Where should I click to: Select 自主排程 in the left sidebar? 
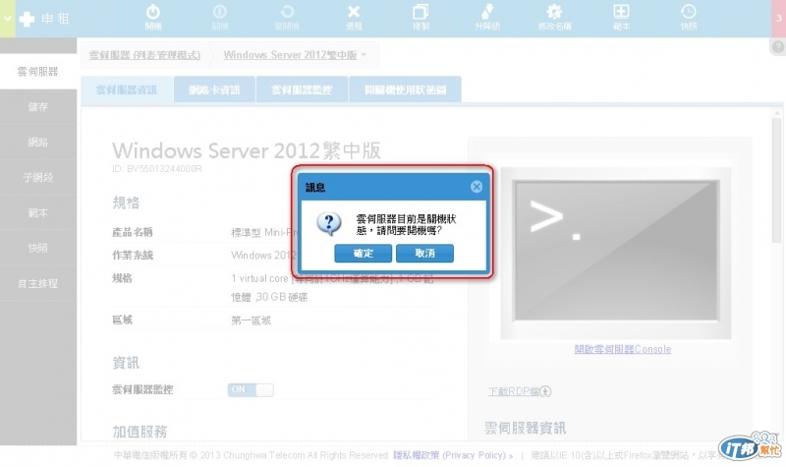pos(38,283)
